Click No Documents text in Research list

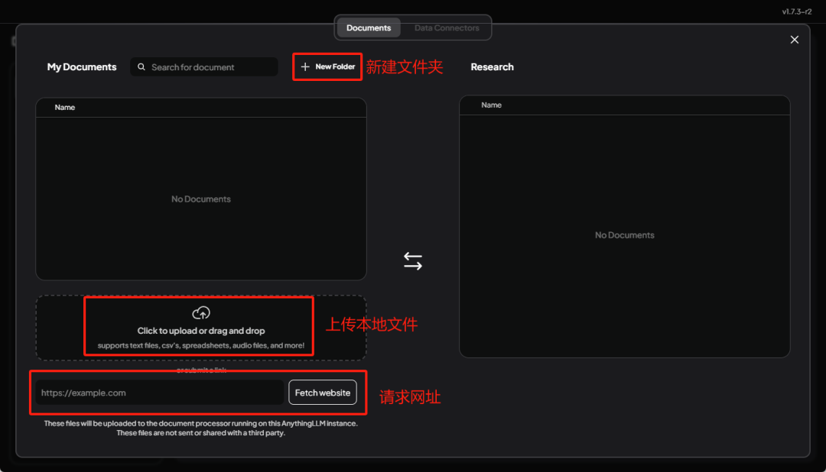(x=624, y=235)
